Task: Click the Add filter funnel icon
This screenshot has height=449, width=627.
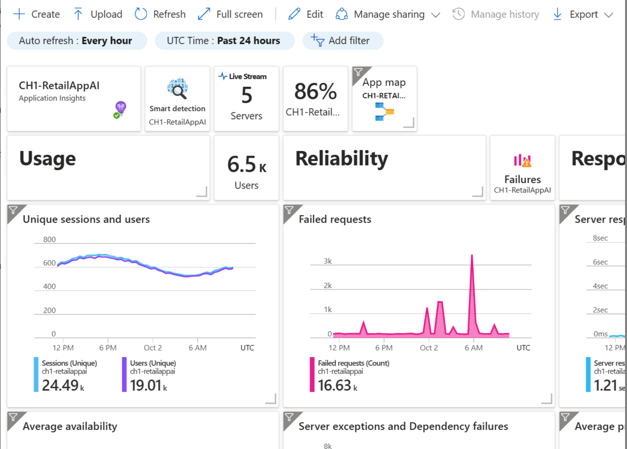Action: click(318, 41)
